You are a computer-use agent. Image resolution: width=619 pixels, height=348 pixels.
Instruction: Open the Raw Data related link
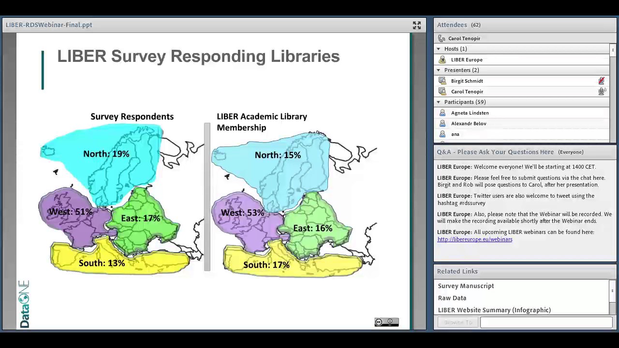click(452, 298)
